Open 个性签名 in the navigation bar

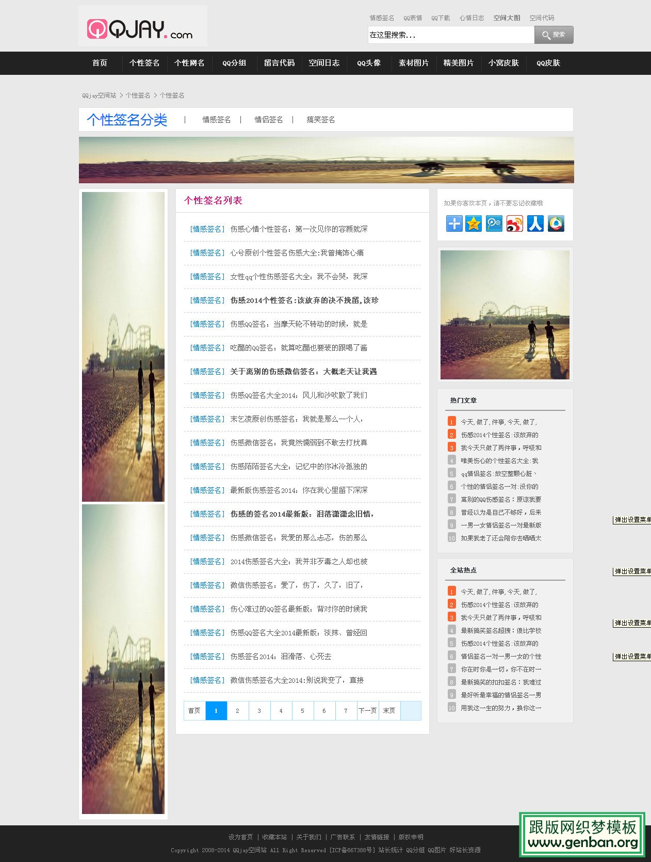tap(144, 63)
